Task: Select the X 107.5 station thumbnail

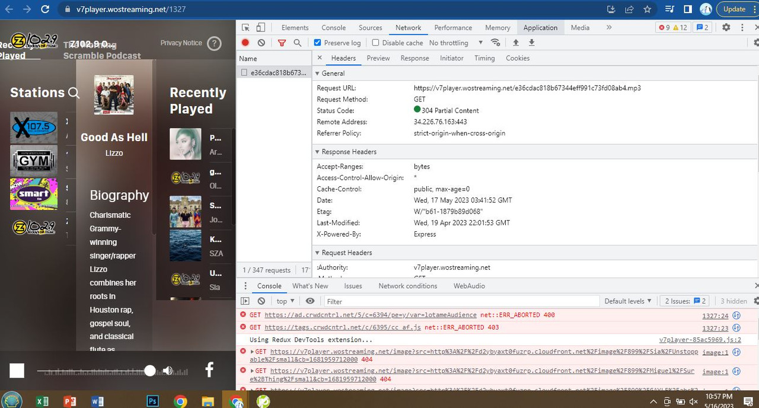Action: (34, 128)
